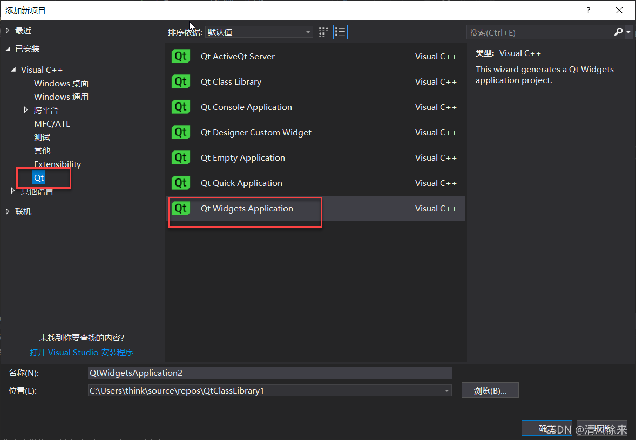Collapse the 已安装 section
The image size is (636, 440).
[8, 49]
